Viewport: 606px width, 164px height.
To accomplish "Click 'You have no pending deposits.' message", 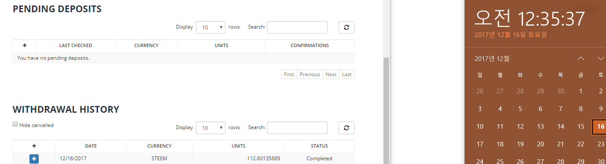I will pyautogui.click(x=53, y=58).
